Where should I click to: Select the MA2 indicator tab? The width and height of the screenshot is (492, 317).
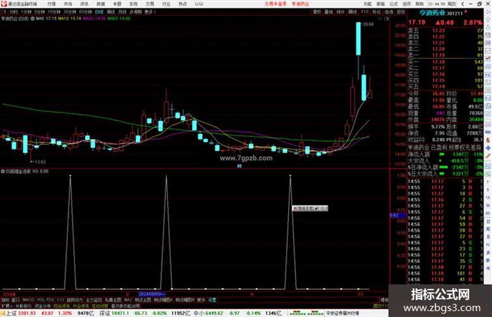coord(128,300)
